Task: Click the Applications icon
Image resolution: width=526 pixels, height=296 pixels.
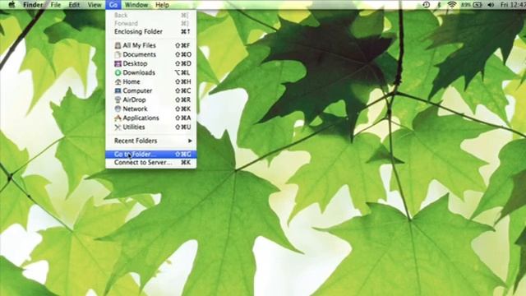Action: coord(118,118)
